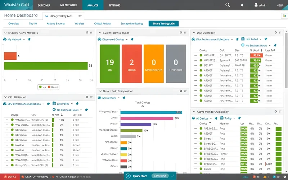Click the red 13 alerts counter in status bar

tap(256, 177)
